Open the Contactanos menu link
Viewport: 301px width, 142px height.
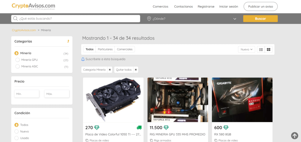tap(183, 6)
